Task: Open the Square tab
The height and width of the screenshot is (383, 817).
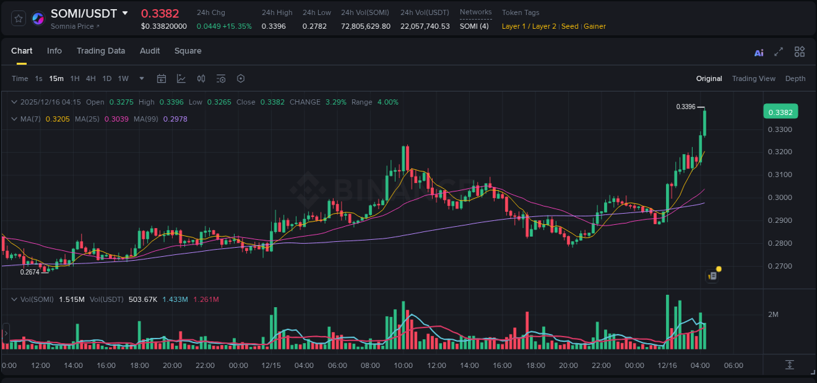Action: pyautogui.click(x=188, y=51)
